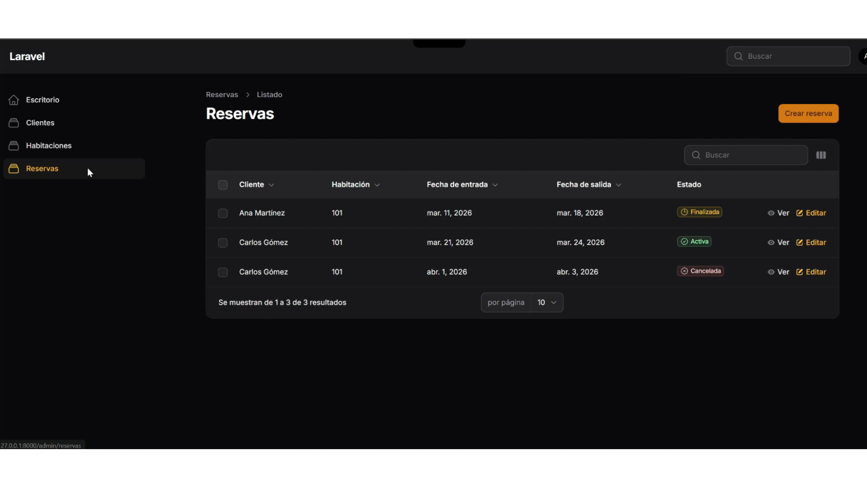Screen dimensions: 867x488
Task: Open the por página 10 dropdown
Action: (546, 302)
